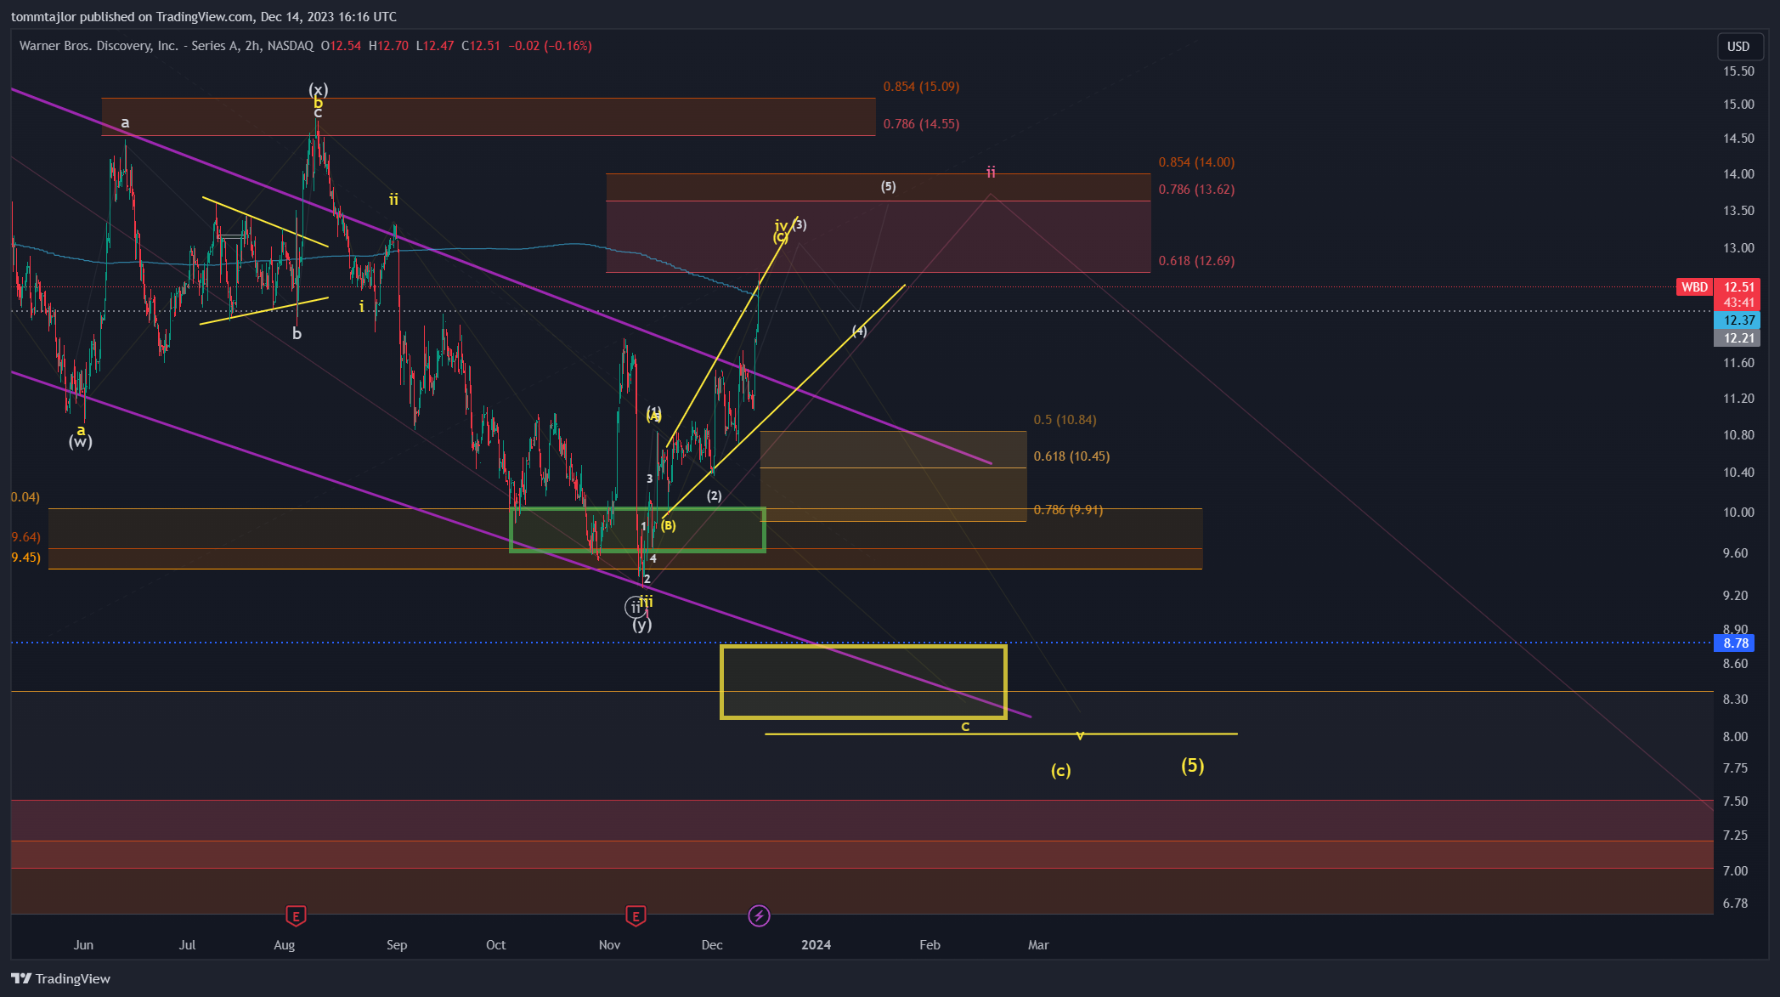Click the yellow iv wave label
1780x997 pixels.
tap(781, 225)
